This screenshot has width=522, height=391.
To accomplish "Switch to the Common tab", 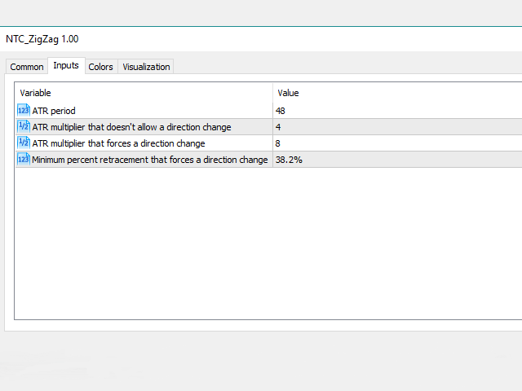I will [x=27, y=67].
